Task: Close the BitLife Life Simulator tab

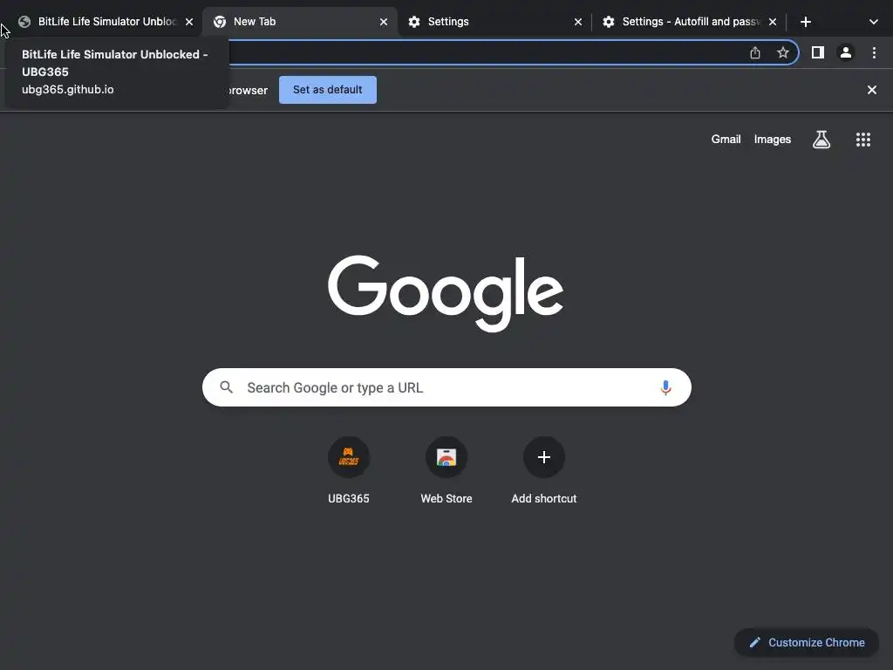Action: coord(189,22)
